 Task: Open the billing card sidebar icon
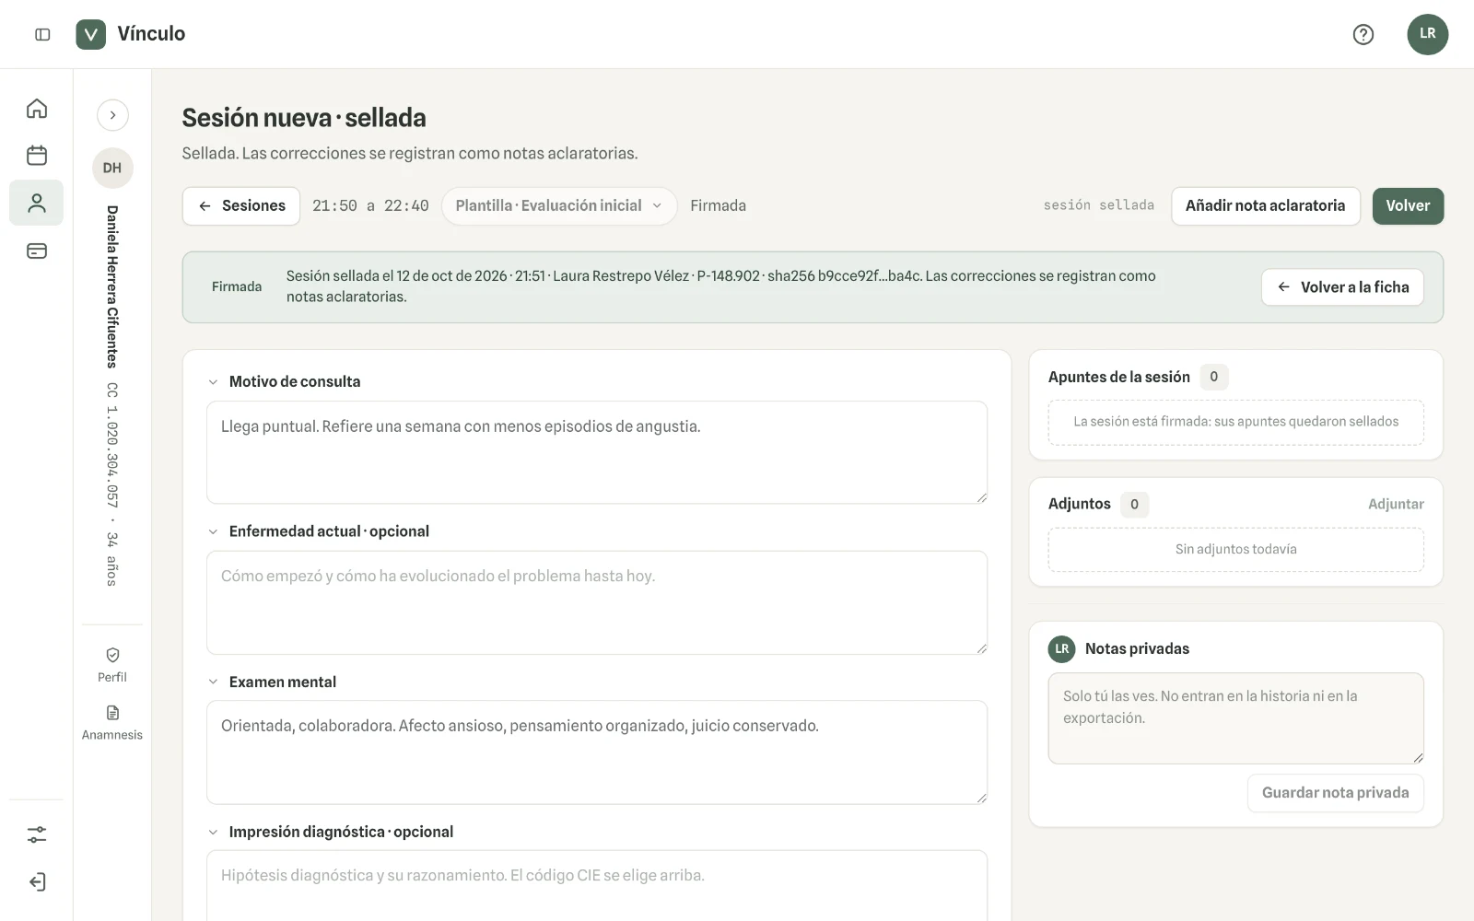(37, 251)
